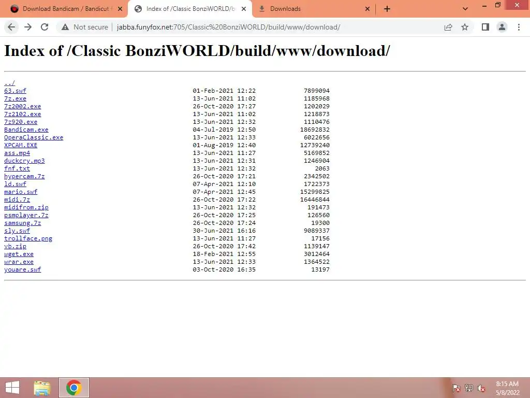Select the size value 16446844
Screen dimensions: 530x398
[x=315, y=200]
